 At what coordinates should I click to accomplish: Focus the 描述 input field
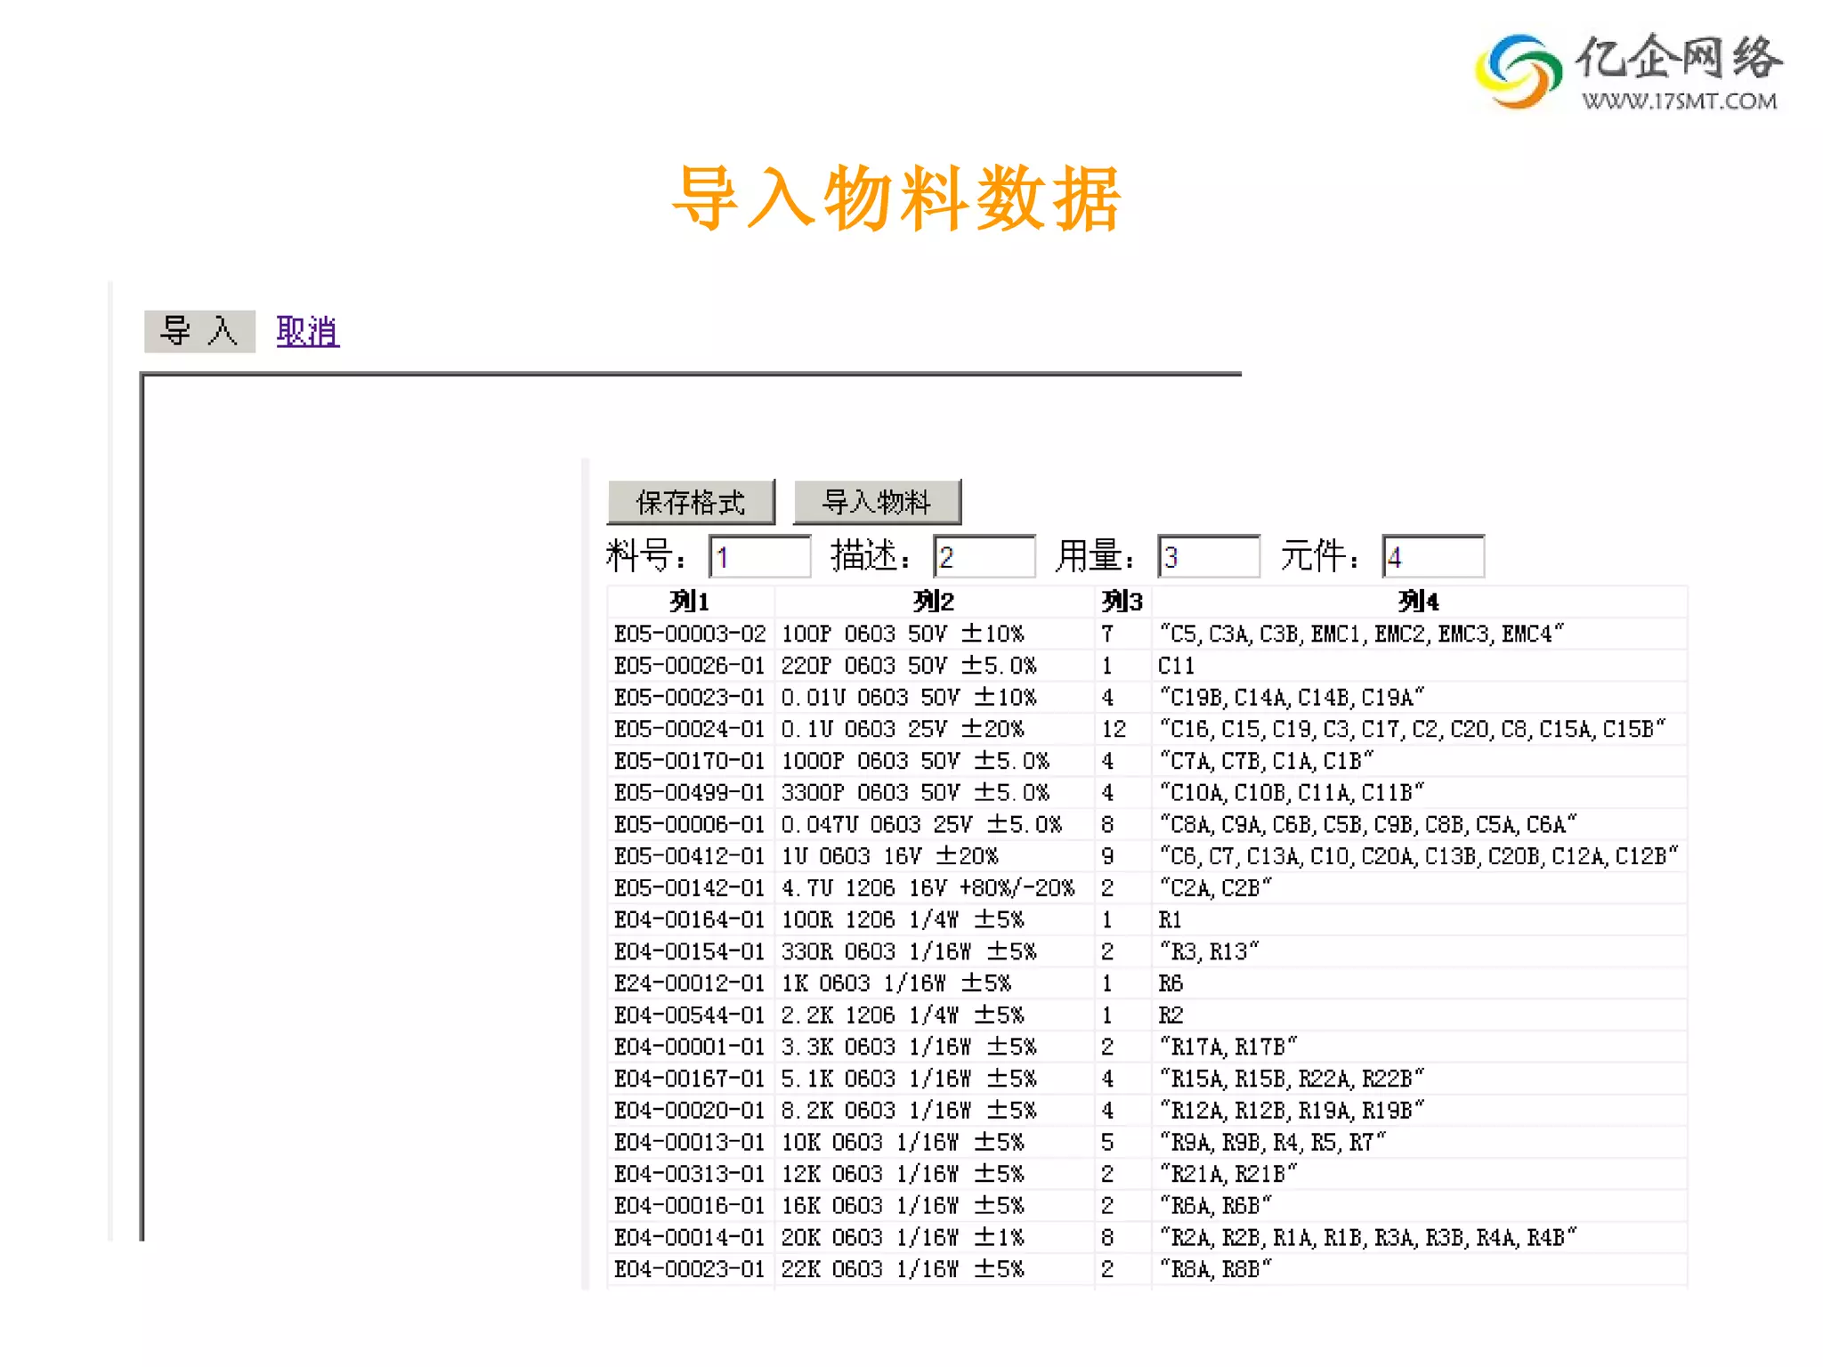984,556
